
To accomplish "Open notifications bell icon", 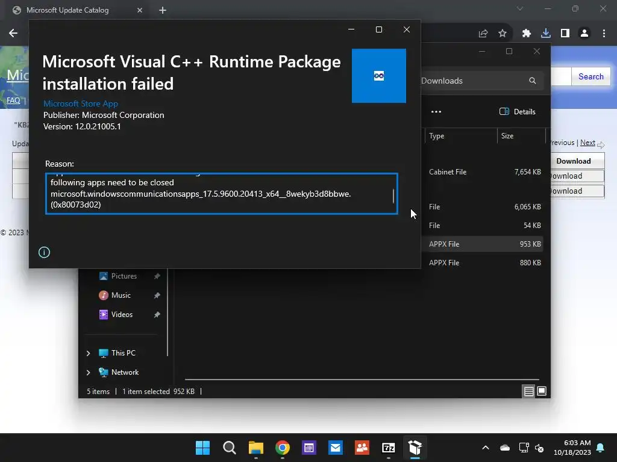I will (x=601, y=448).
